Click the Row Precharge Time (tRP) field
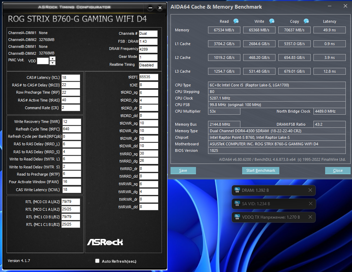Viewport: 352px width, 272px height. pos(71,93)
